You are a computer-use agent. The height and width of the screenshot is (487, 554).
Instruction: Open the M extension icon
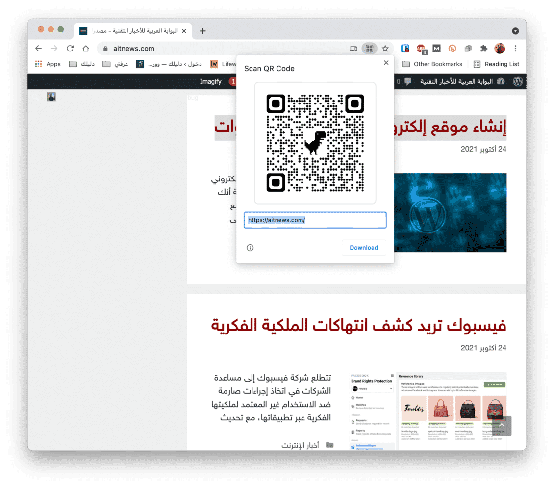pyautogui.click(x=437, y=49)
